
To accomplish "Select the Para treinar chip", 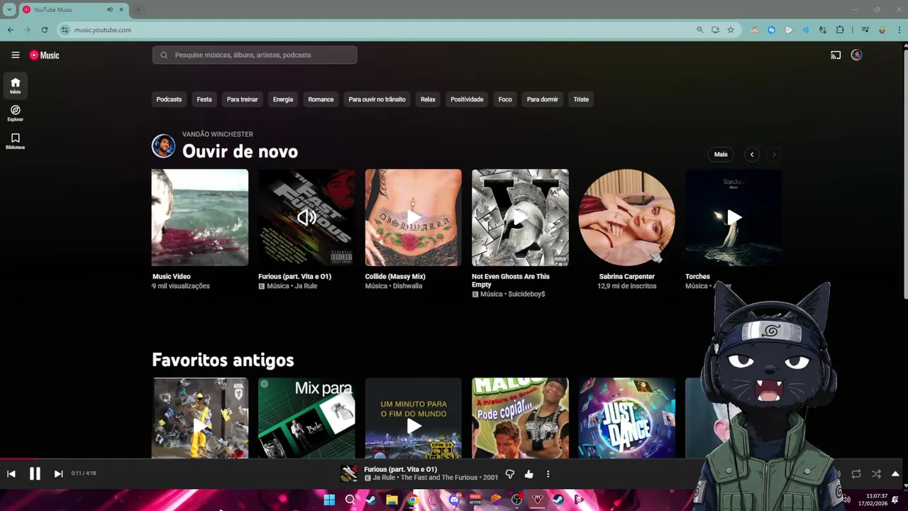I will pyautogui.click(x=242, y=99).
